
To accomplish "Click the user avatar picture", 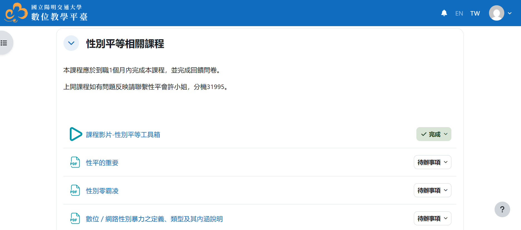I will click(497, 13).
